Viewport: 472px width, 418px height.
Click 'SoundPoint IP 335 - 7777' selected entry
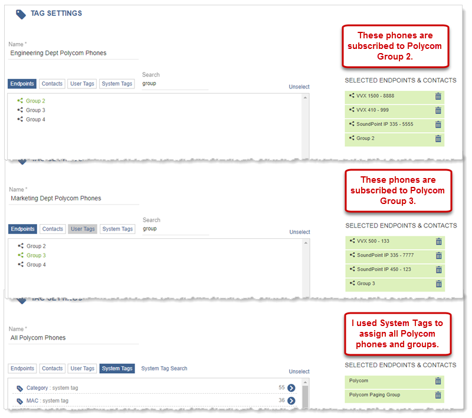(395, 256)
